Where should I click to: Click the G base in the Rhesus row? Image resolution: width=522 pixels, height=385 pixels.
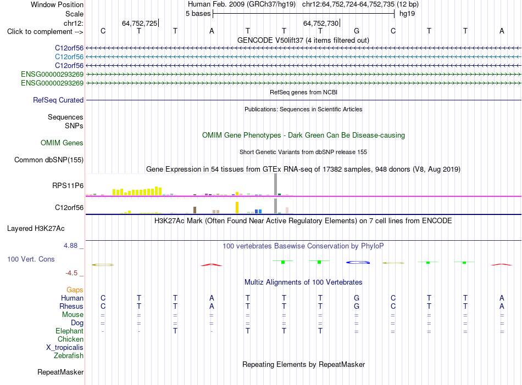click(357, 306)
